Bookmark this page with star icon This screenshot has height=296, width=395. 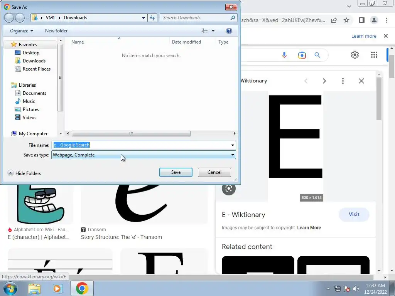coord(347,20)
